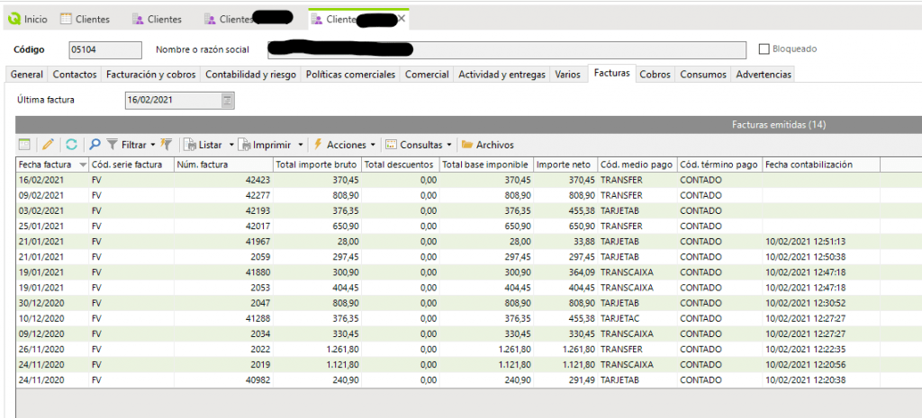
Task: Open the Contabilidad y riesgo tab
Action: [x=250, y=75]
